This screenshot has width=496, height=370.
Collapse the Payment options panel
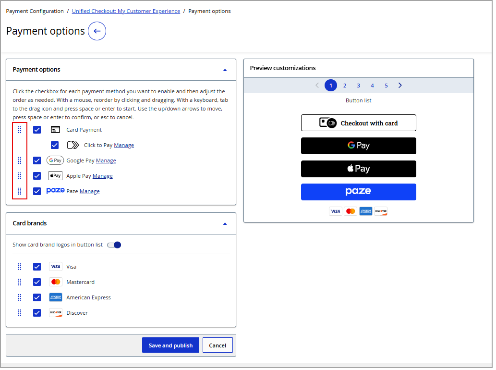[x=226, y=70]
